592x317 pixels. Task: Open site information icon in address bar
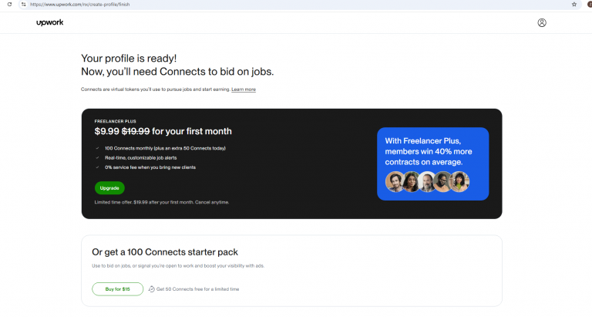coord(23,5)
